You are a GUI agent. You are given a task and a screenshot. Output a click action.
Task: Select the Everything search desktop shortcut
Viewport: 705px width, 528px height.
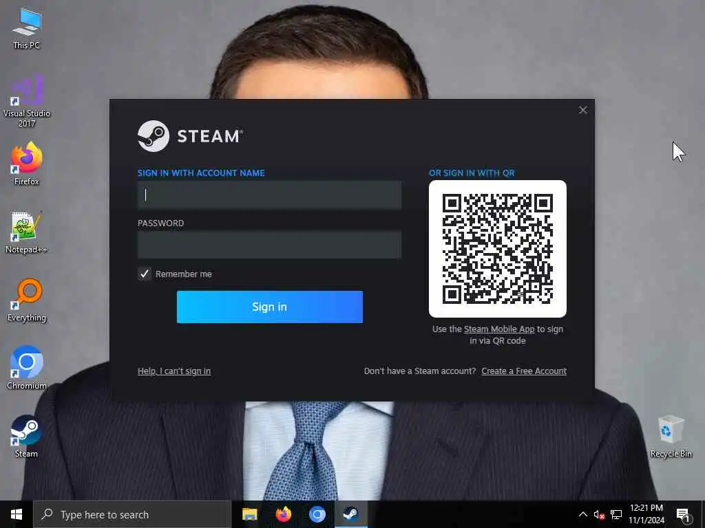pos(27,300)
